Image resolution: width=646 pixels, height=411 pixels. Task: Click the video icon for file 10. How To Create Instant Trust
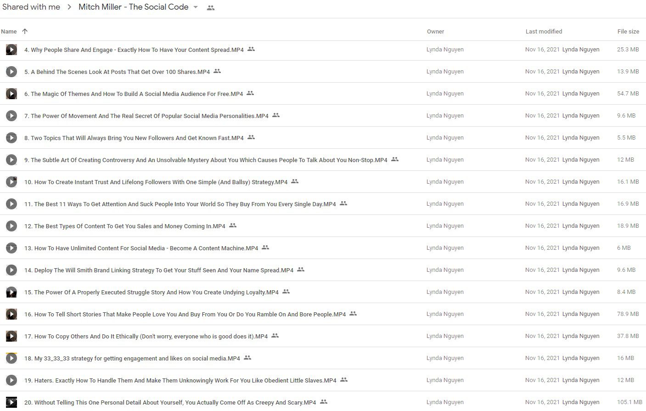tap(11, 182)
